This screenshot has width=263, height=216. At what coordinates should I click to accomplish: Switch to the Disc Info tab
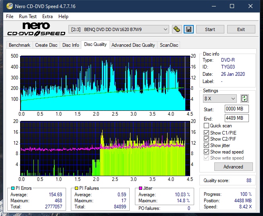point(70,45)
